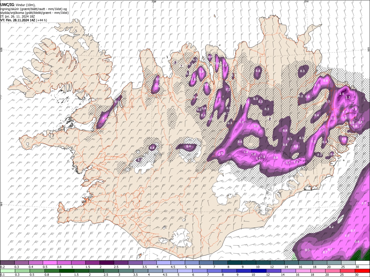Select the white swatch above label 30
The image size is (370, 277).
pyautogui.click(x=362, y=263)
